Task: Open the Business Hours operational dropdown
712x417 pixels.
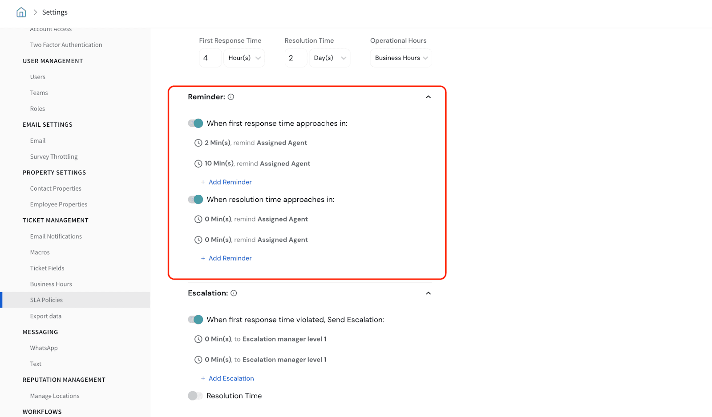Action: [x=401, y=58]
